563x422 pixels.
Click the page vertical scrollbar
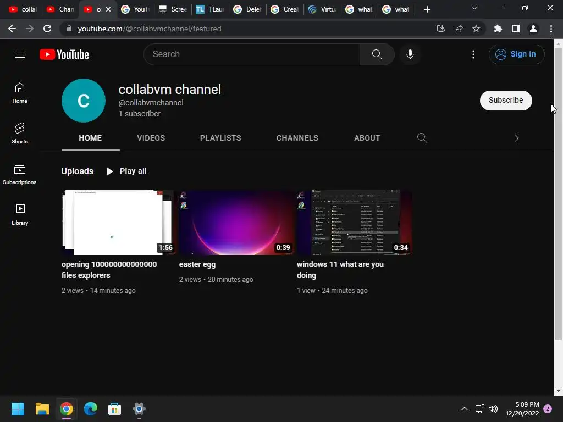pos(558,194)
